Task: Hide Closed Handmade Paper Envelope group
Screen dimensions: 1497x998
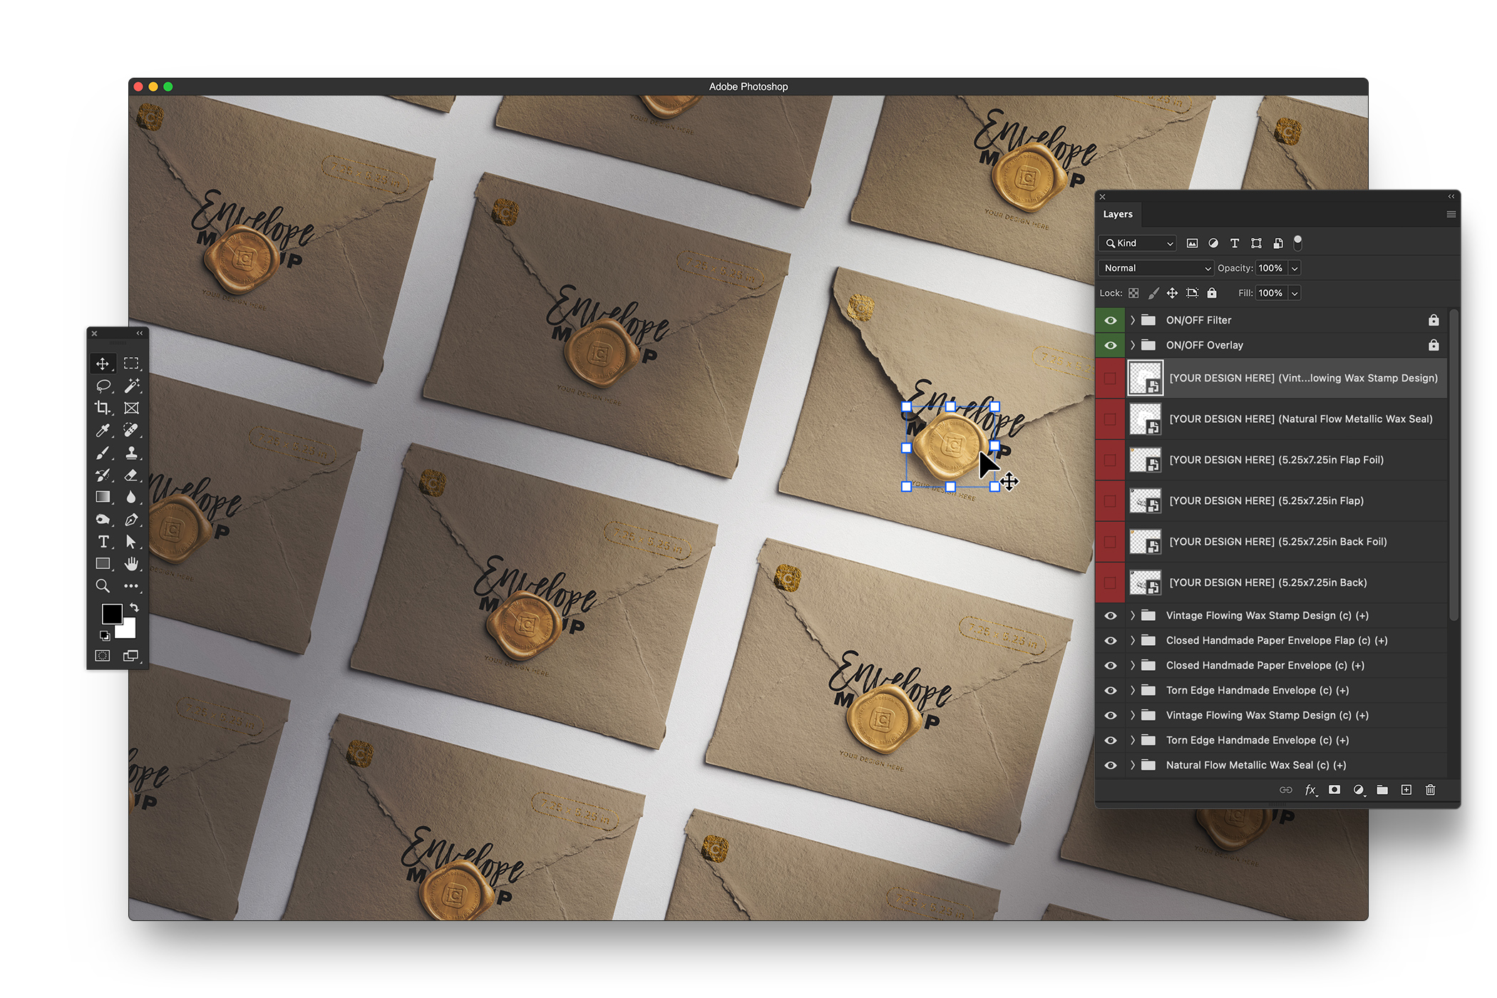Action: pos(1110,665)
